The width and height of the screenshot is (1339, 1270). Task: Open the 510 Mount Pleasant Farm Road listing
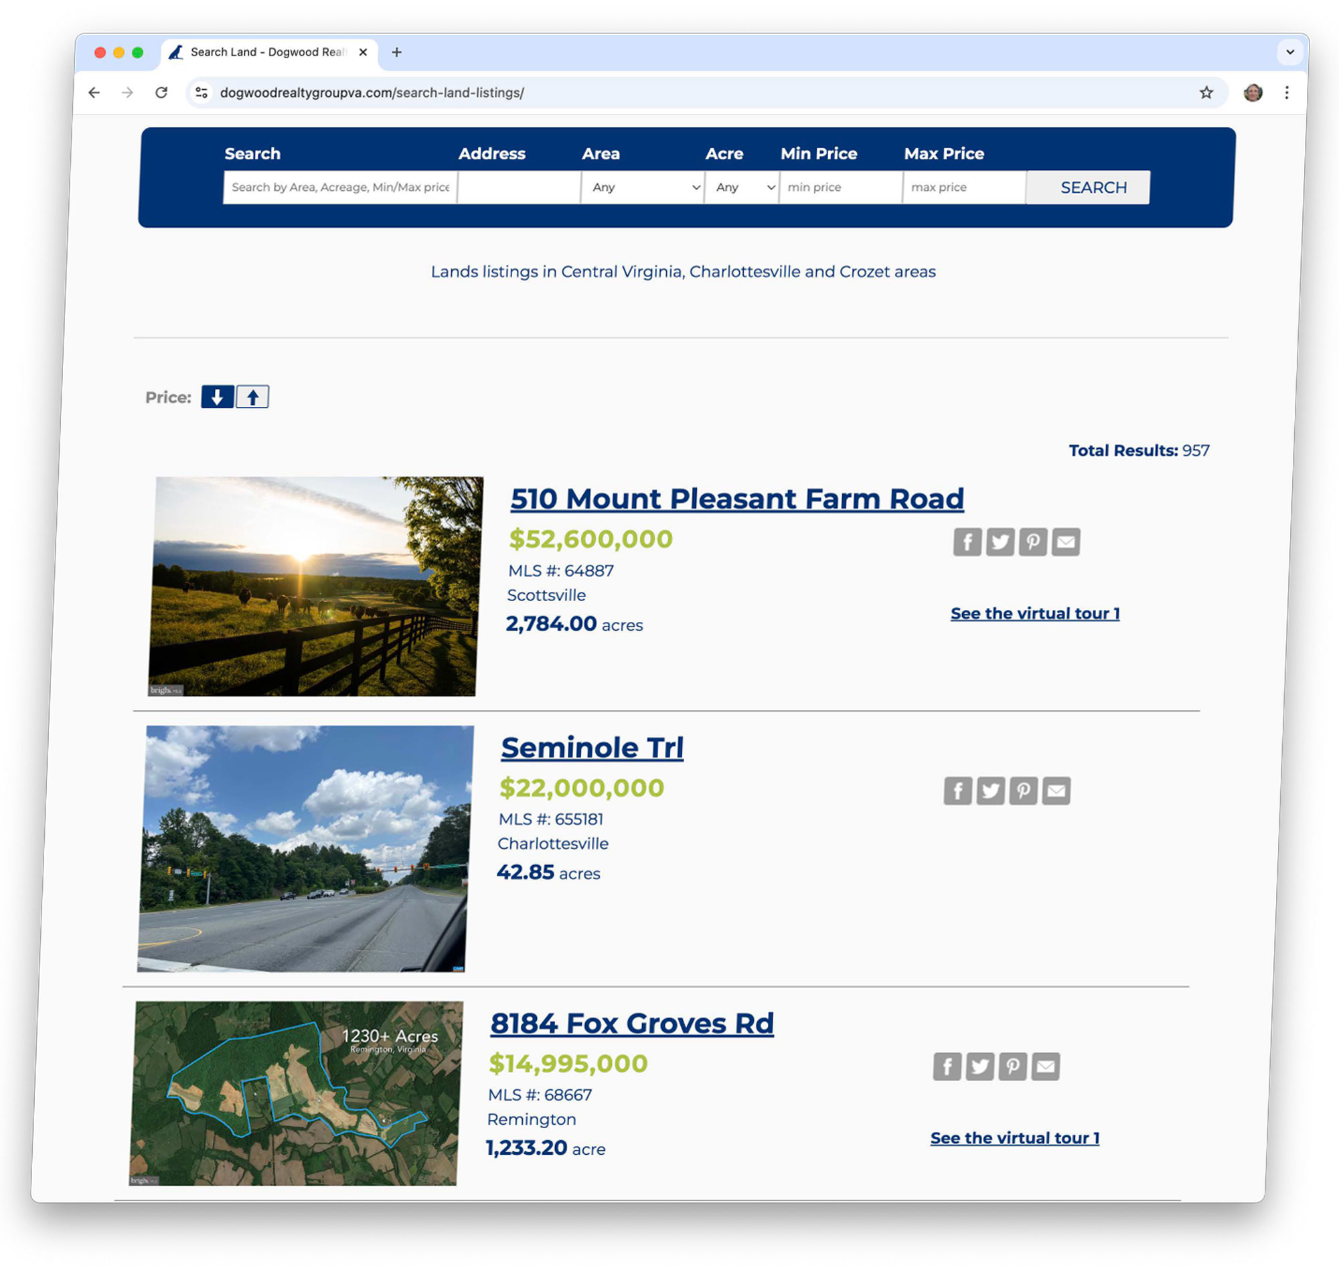pyautogui.click(x=736, y=499)
